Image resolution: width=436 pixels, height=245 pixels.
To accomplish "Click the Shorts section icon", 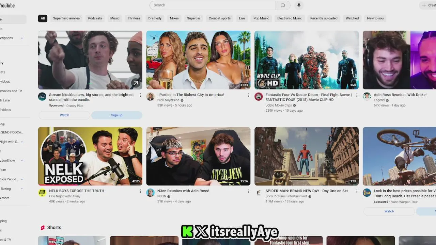I will click(43, 228).
